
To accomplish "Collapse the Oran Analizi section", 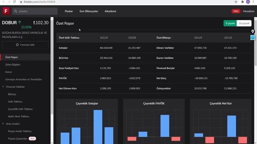I will click(x=3, y=124).
